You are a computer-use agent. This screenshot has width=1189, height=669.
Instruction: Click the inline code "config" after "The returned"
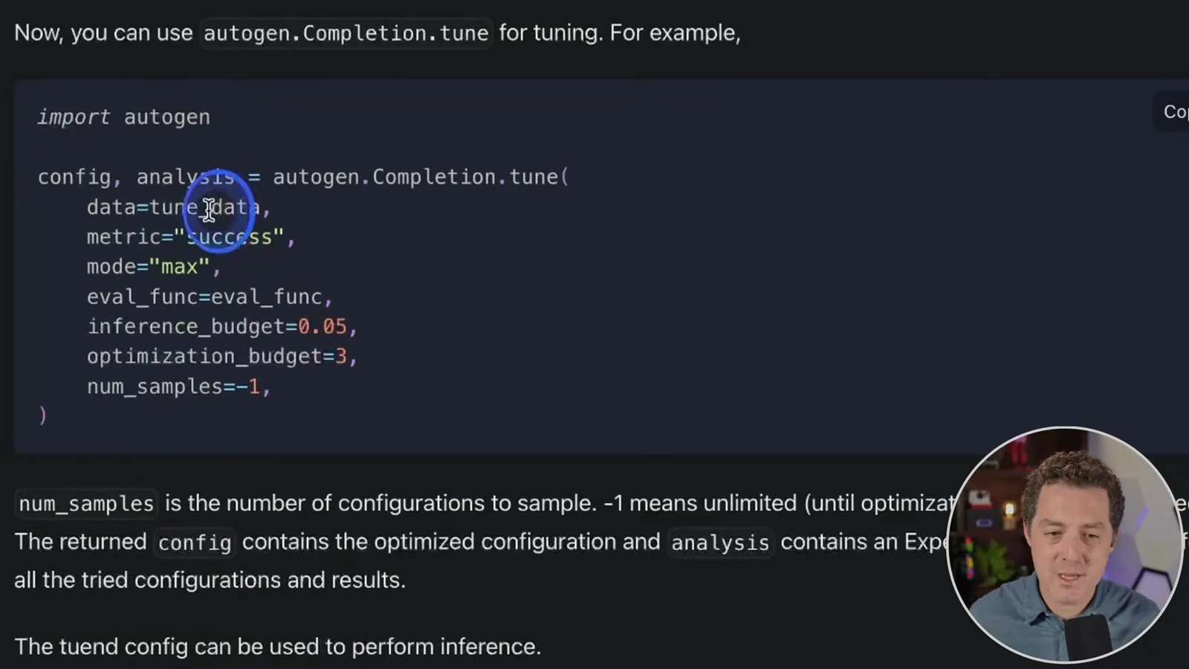pos(195,543)
